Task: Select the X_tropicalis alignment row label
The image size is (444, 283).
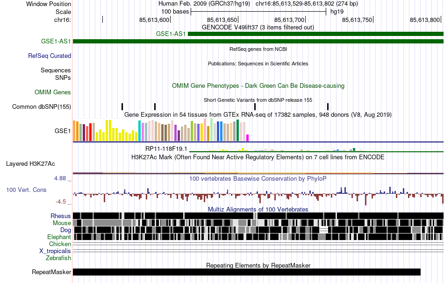Action: pos(55,251)
